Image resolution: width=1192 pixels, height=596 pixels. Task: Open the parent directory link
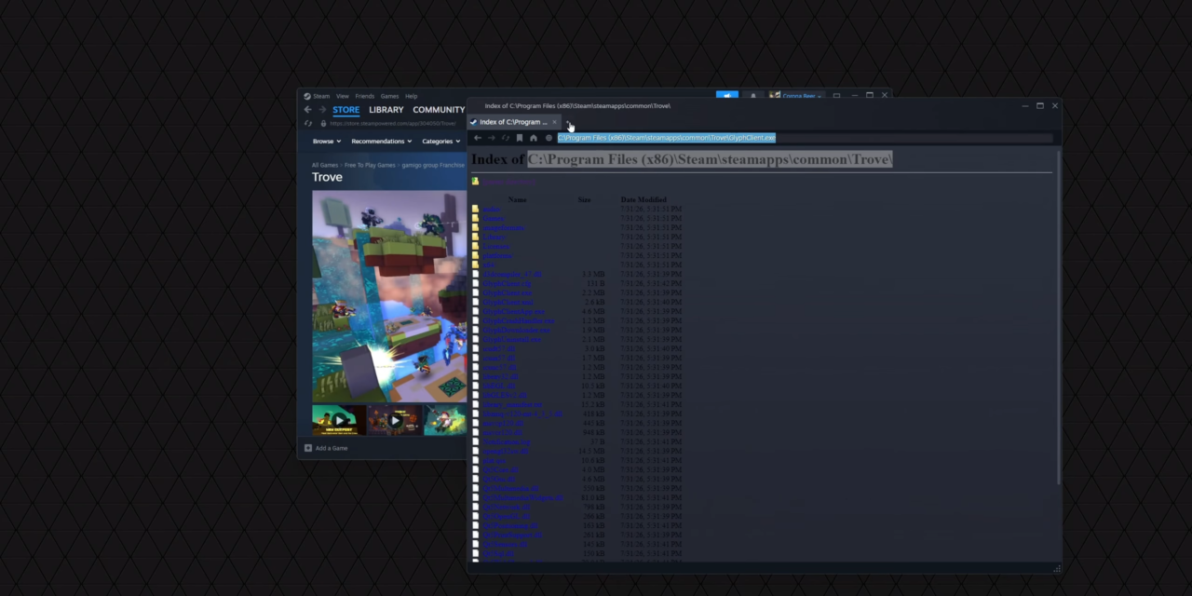[x=508, y=182]
